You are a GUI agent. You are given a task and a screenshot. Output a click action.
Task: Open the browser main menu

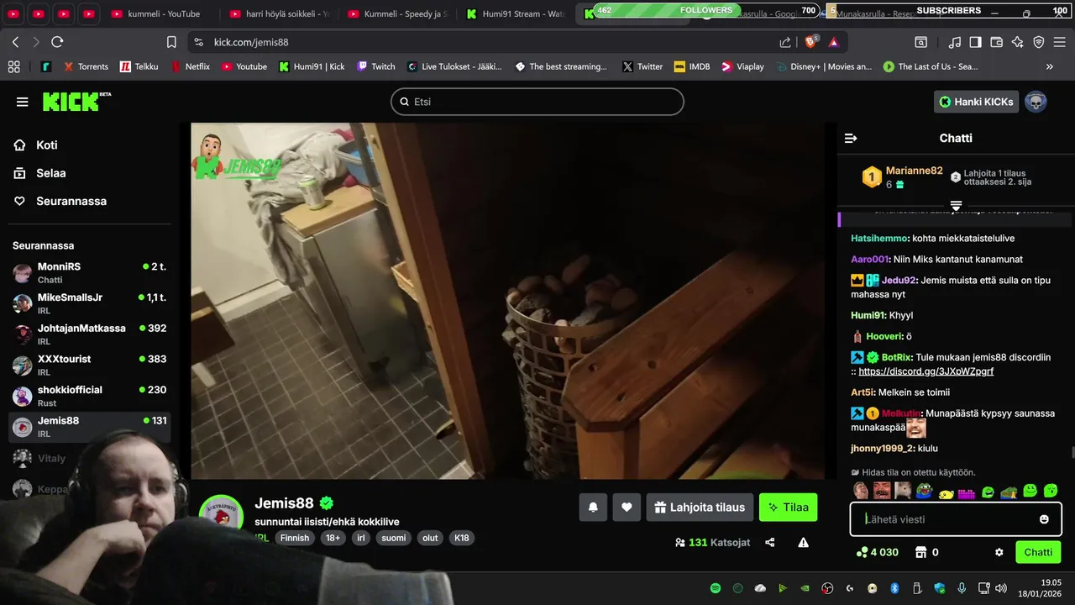pyautogui.click(x=1060, y=42)
